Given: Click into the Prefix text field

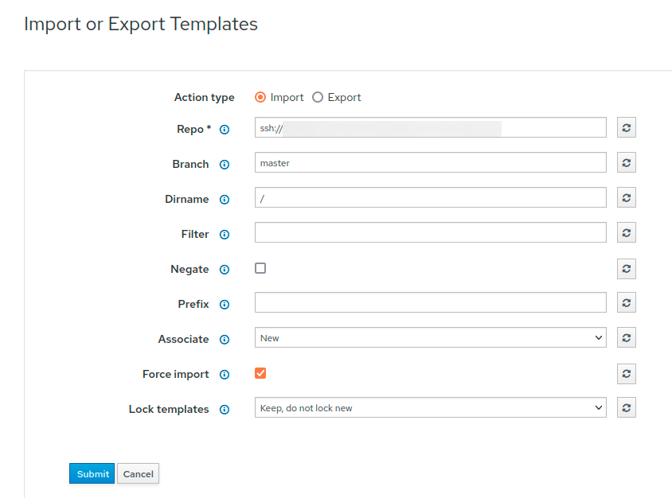Looking at the screenshot, I should (x=430, y=303).
